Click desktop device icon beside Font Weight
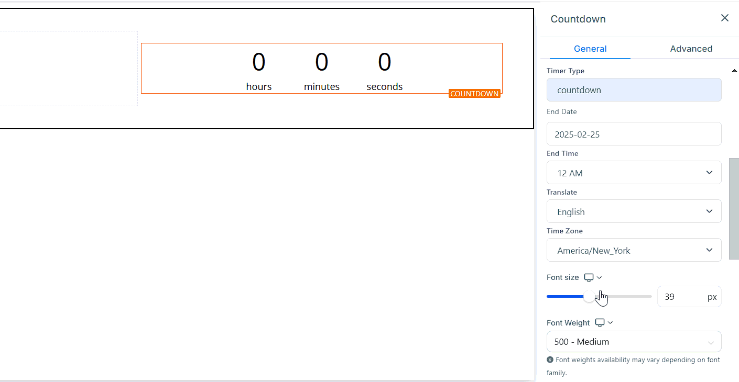The width and height of the screenshot is (739, 382). click(600, 323)
